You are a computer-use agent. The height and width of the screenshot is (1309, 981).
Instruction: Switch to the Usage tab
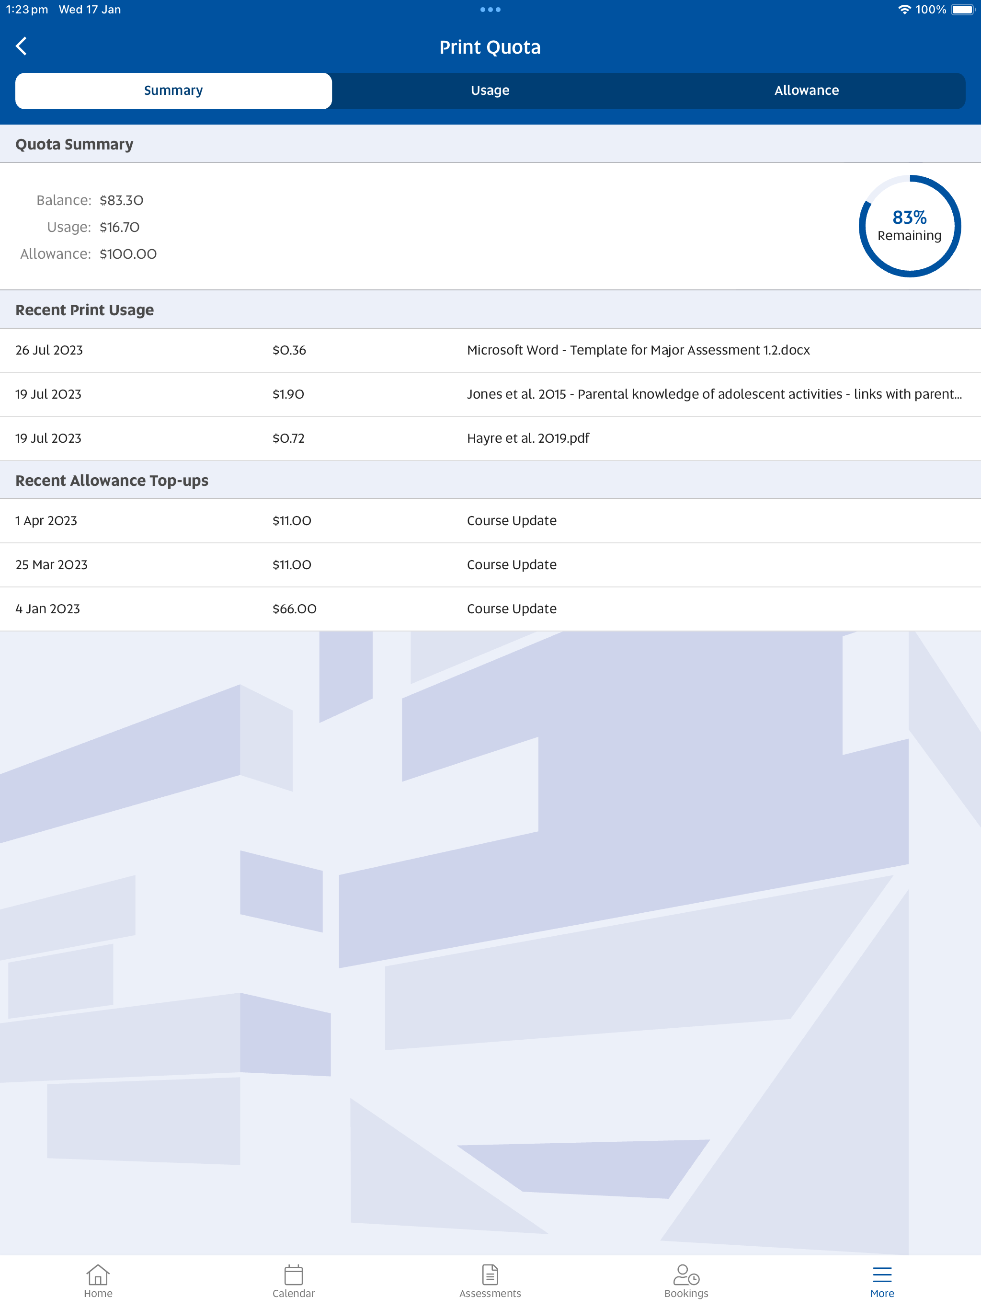[490, 91]
